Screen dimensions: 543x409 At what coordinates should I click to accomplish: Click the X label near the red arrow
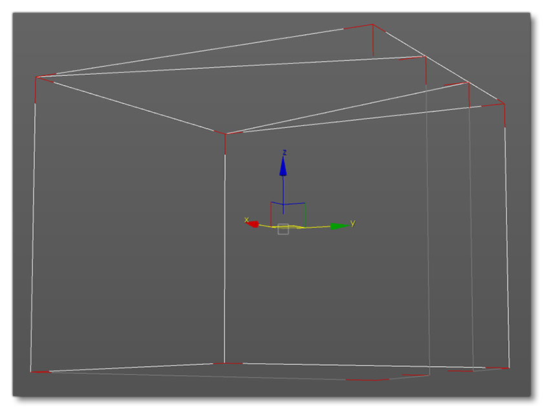(x=246, y=220)
